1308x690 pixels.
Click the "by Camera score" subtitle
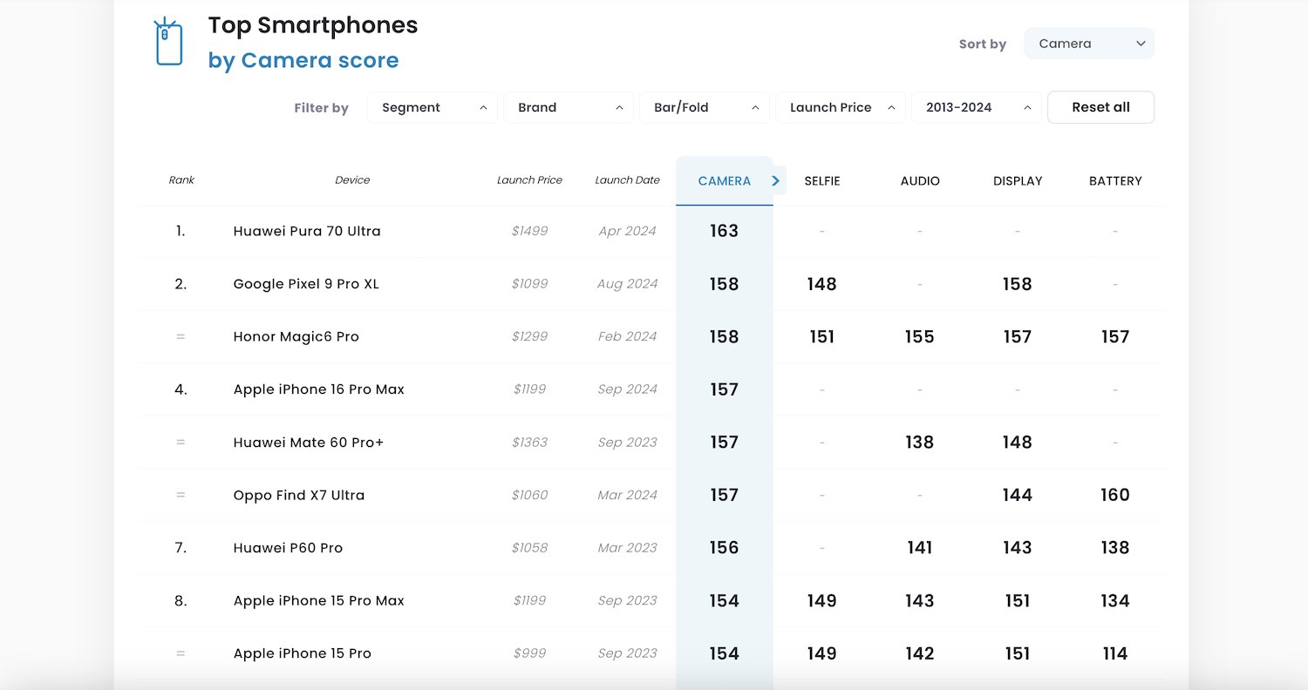[303, 61]
